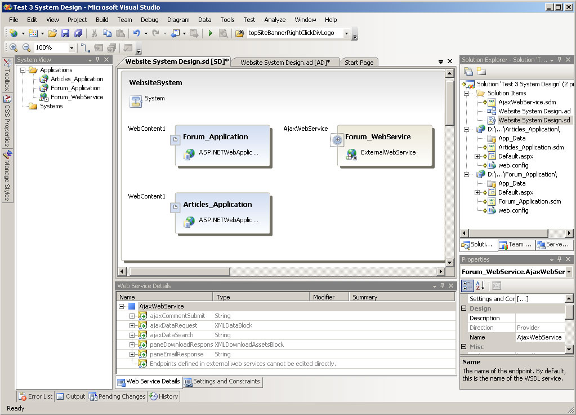Screen dimensions: 576x415
Task: Click the Redo arrow icon
Action: tap(156, 33)
